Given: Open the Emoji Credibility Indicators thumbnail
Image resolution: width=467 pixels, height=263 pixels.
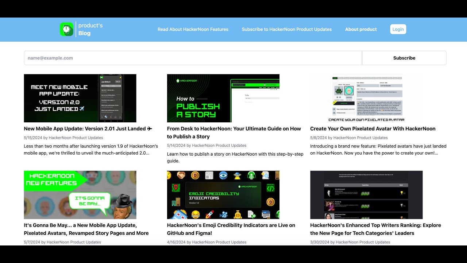Looking at the screenshot, I should (223, 195).
